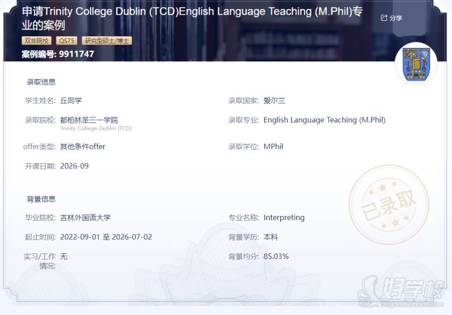Click the 专业名称 label
The width and height of the screenshot is (452, 315).
coord(244,218)
